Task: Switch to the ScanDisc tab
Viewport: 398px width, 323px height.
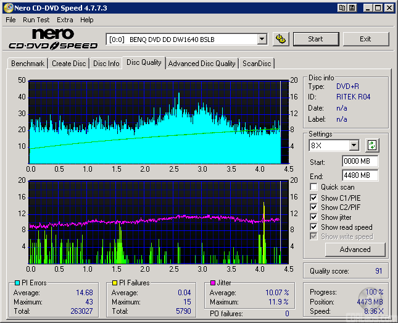Action: [256, 64]
